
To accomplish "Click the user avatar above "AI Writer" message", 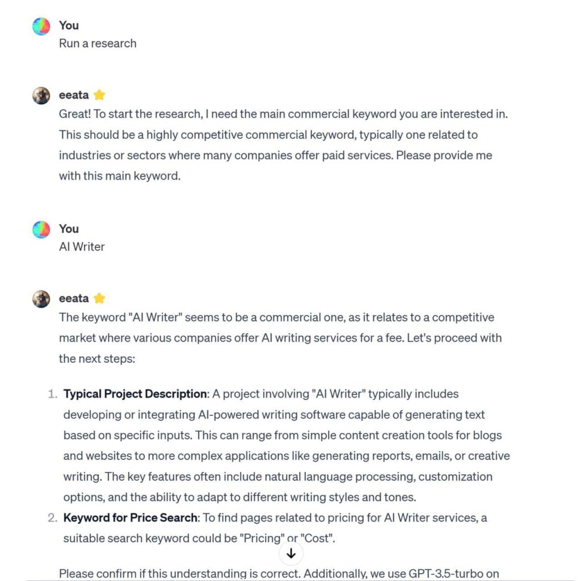I will click(x=41, y=230).
